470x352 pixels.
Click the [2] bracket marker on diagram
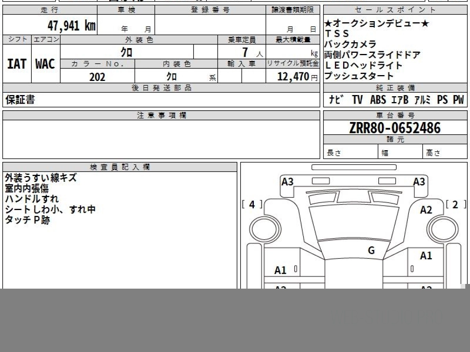point(456,205)
